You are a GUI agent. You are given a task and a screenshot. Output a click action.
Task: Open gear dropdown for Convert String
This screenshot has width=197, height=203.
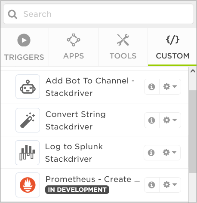point(170,120)
